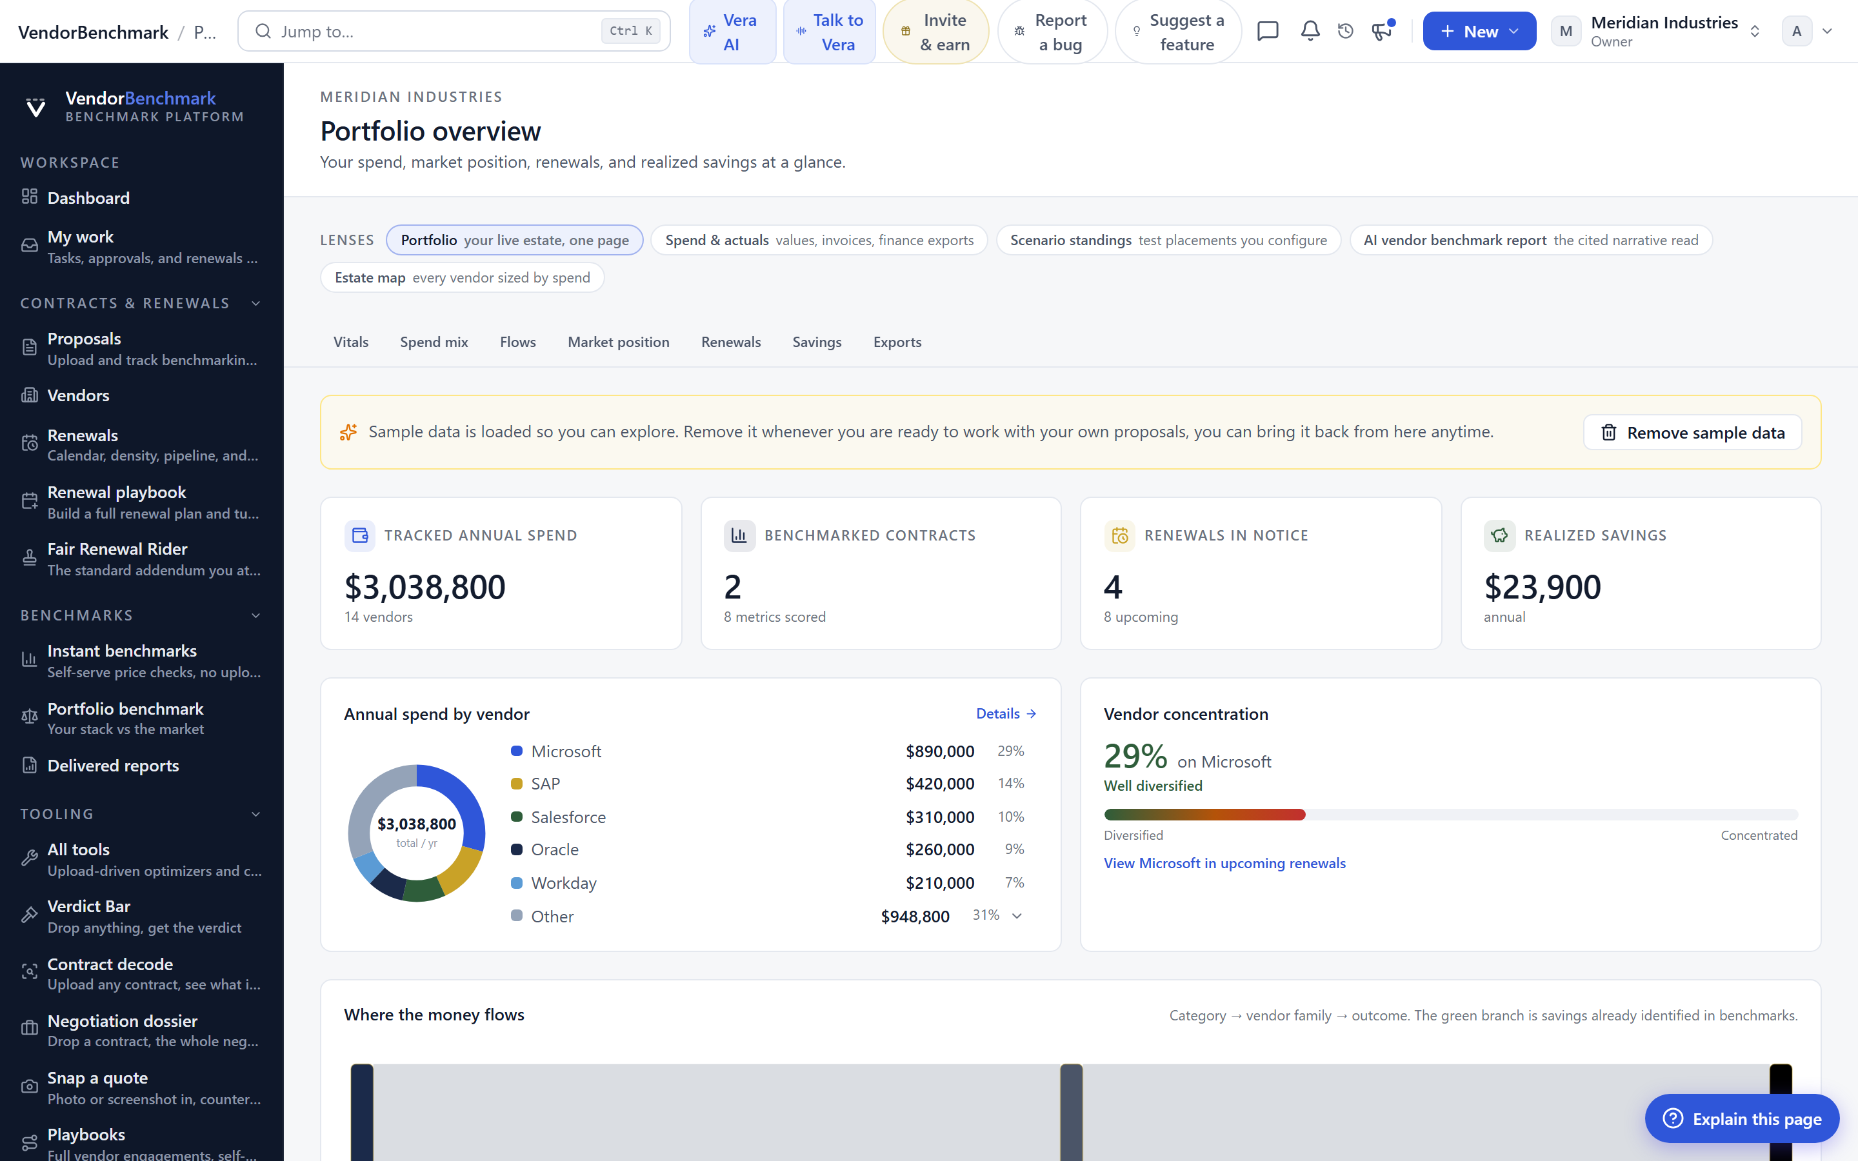Image resolution: width=1858 pixels, height=1161 pixels.
Task: Click Explain this page button
Action: (1741, 1119)
